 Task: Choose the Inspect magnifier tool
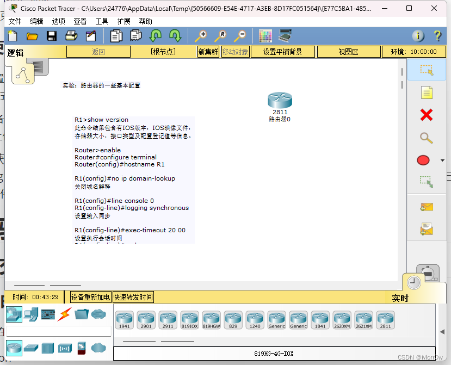pos(427,138)
